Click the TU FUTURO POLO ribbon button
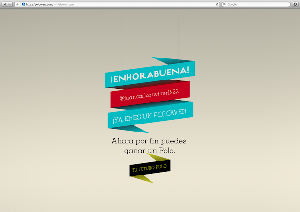300x212 pixels. 150,168
